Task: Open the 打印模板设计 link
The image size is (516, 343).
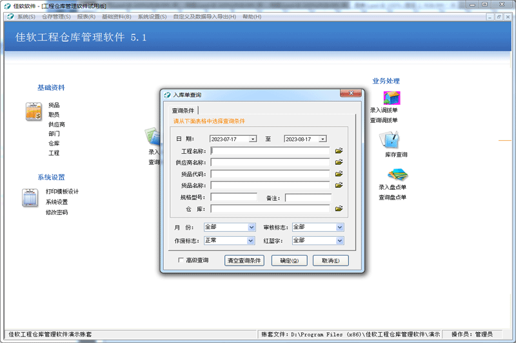Action: [62, 191]
